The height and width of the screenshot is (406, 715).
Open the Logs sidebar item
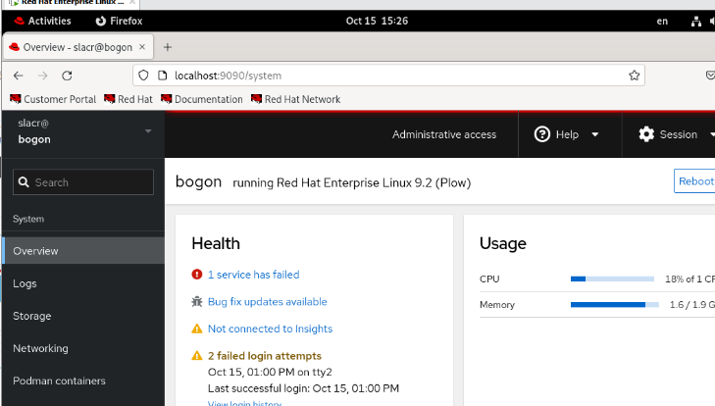(x=25, y=283)
